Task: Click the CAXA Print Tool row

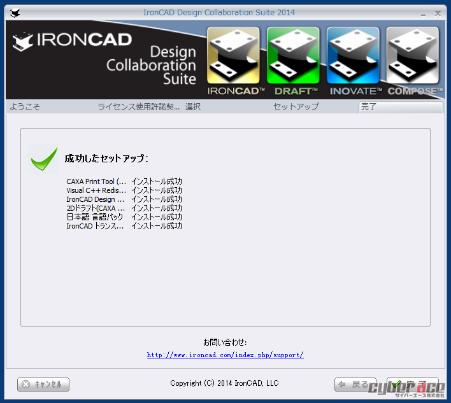Action: (124, 181)
